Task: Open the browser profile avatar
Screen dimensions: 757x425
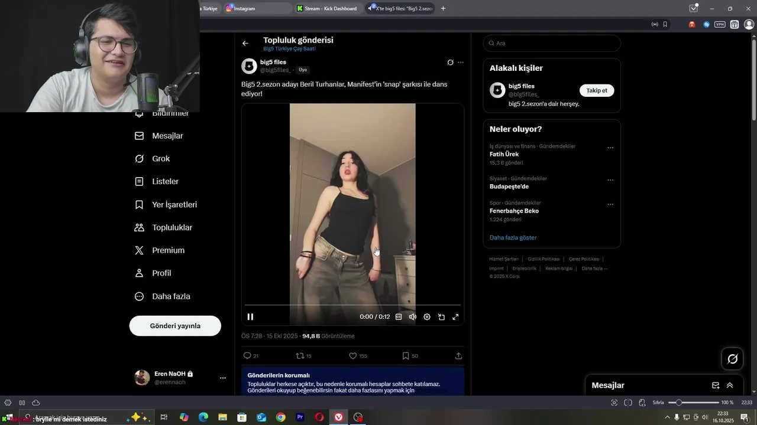Action: [x=749, y=24]
